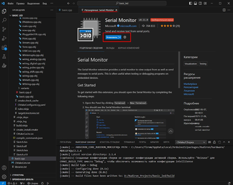Viewport: 233px width, 185px height.
Task: Toggle output scroll lock icon
Action: (214, 142)
